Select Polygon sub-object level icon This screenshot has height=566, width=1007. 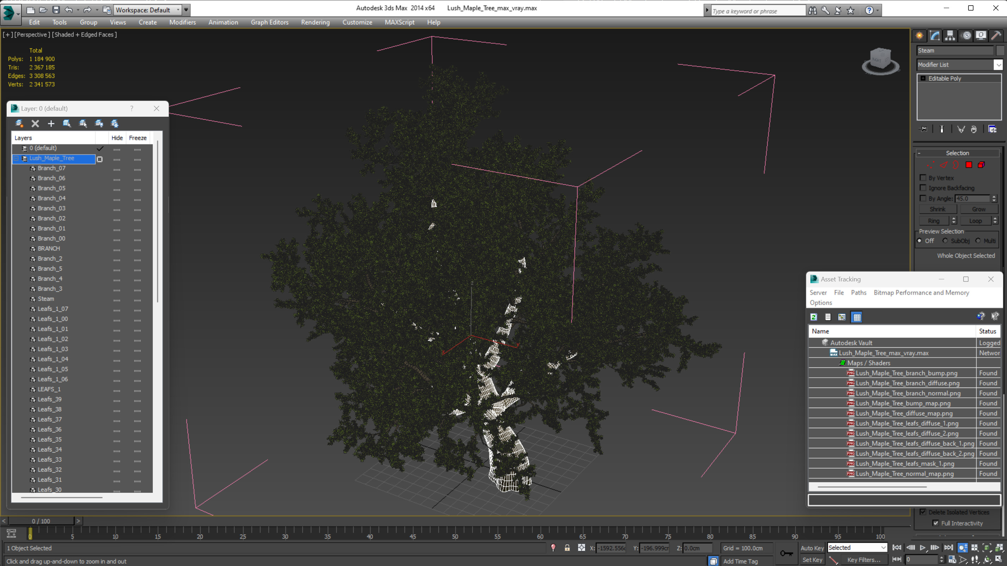[x=969, y=165]
